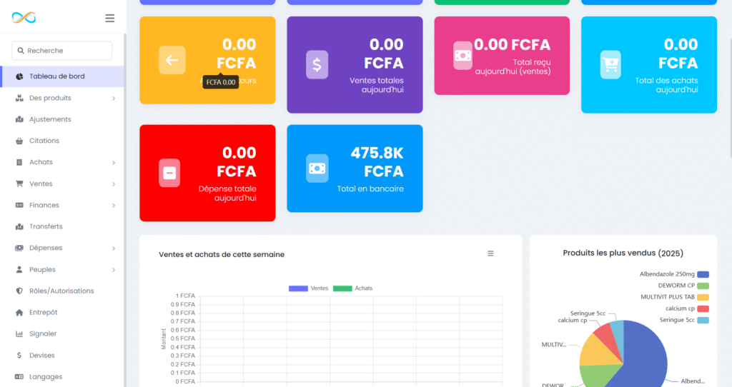Toggle the hamburger sidebar menu
Viewport: 732px width, 387px height.
[x=109, y=18]
